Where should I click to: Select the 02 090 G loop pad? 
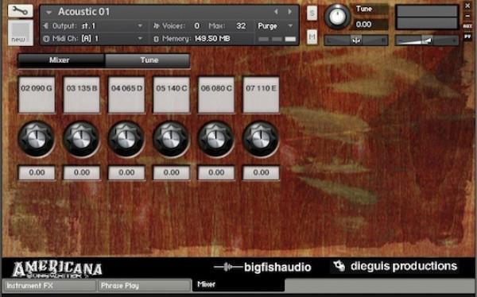tap(37, 94)
